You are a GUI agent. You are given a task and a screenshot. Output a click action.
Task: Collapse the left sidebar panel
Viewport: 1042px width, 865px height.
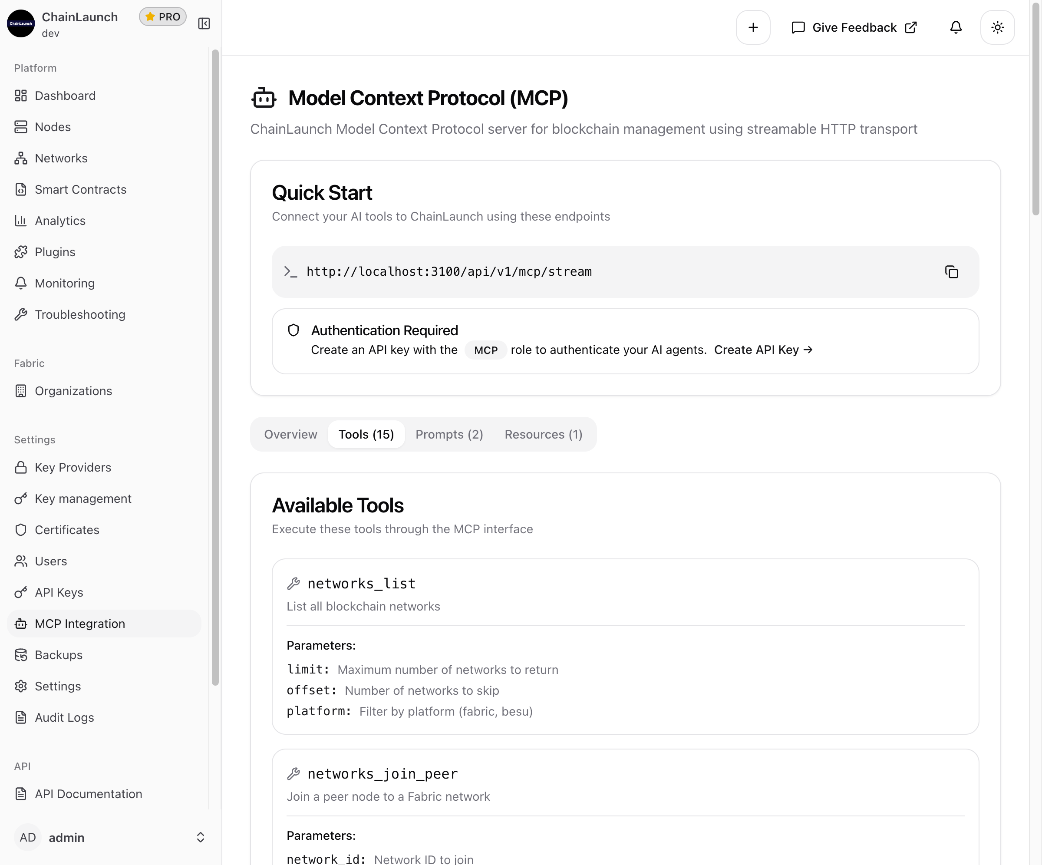coord(204,23)
